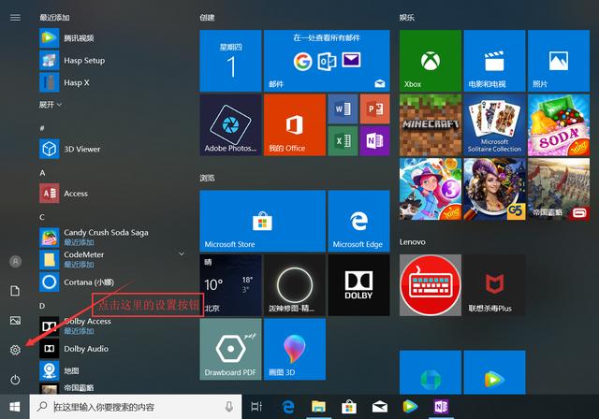Expand the 展开 recently added list
The width and height of the screenshot is (599, 419).
coord(50,104)
